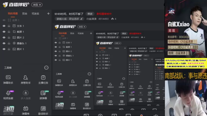Screen dimensions: 207x116
Task: Click the room number 4914493
Action: tap(103, 19)
